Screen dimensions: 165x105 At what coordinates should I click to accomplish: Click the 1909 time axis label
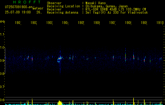tap(144, 23)
